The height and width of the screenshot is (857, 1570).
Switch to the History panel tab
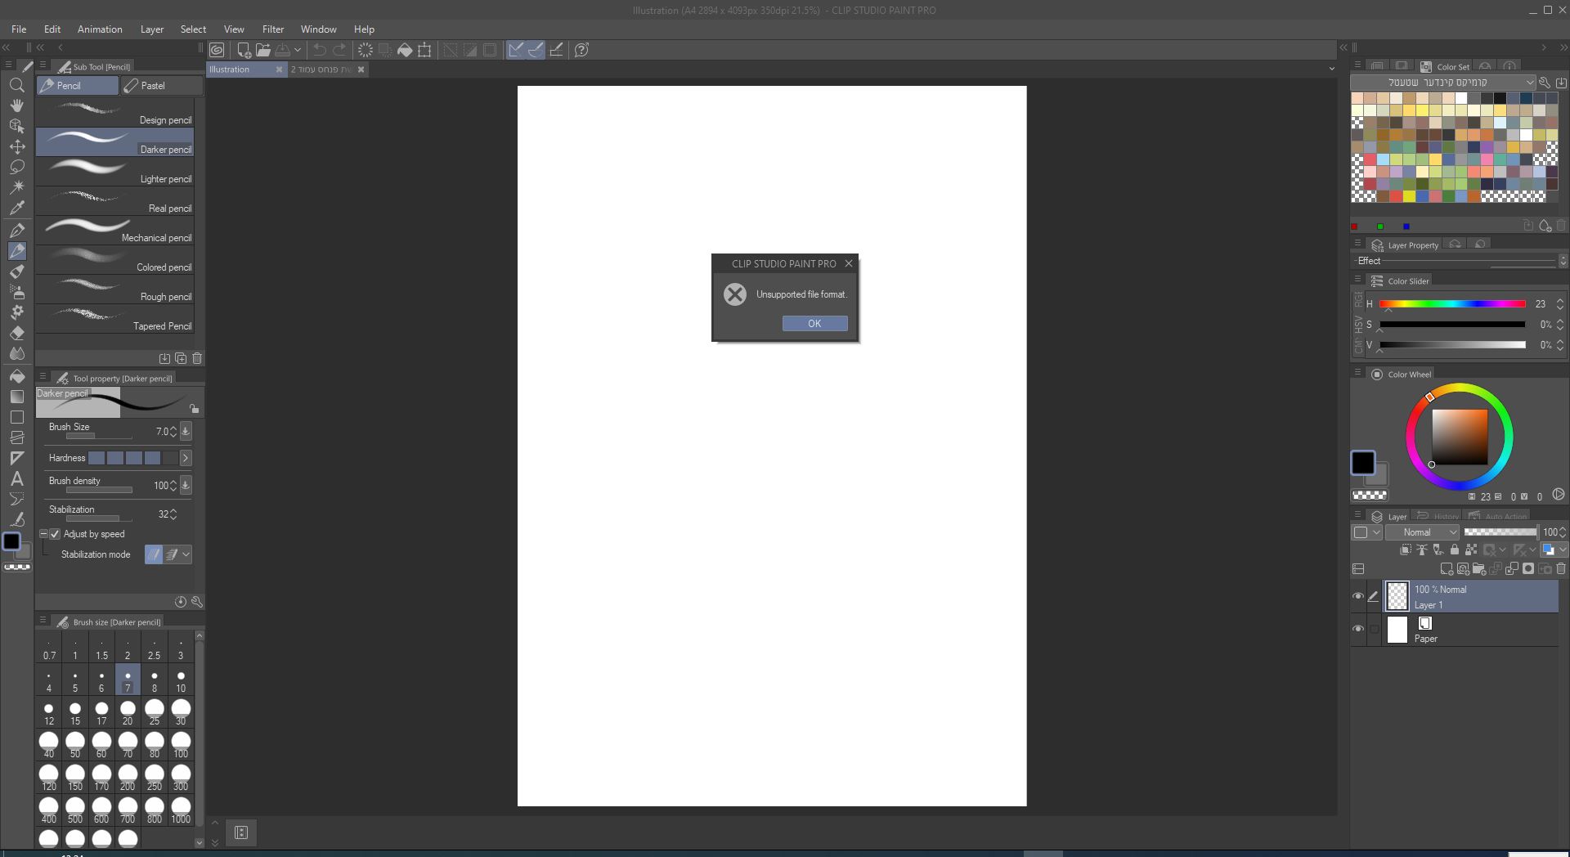click(1438, 516)
